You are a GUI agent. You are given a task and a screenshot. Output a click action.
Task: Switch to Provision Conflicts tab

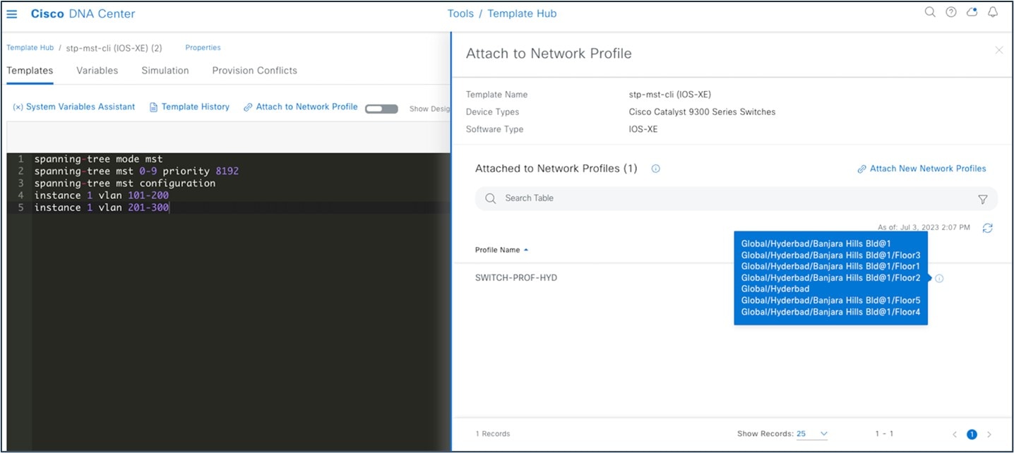(255, 71)
